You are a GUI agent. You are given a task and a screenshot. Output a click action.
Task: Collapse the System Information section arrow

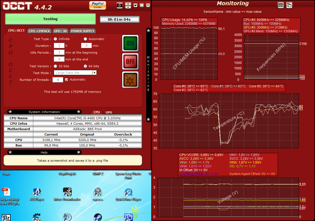pyautogui.click(x=79, y=112)
